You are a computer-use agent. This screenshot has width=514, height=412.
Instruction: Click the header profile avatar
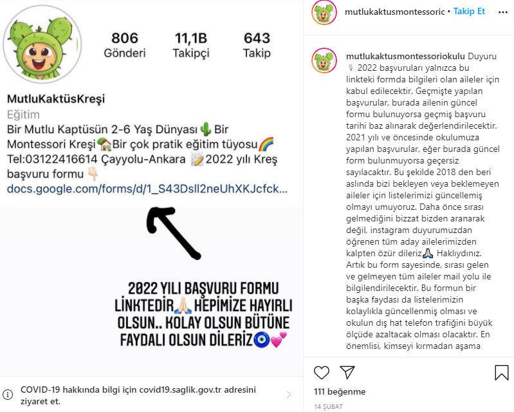324,12
